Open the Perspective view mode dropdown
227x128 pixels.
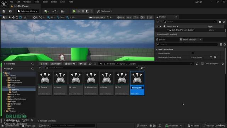tap(97, 17)
